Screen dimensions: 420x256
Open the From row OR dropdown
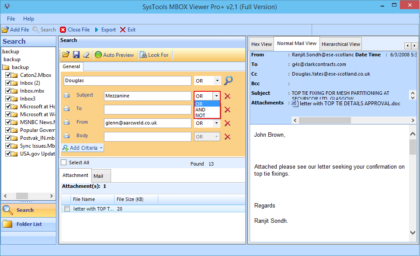tap(216, 123)
